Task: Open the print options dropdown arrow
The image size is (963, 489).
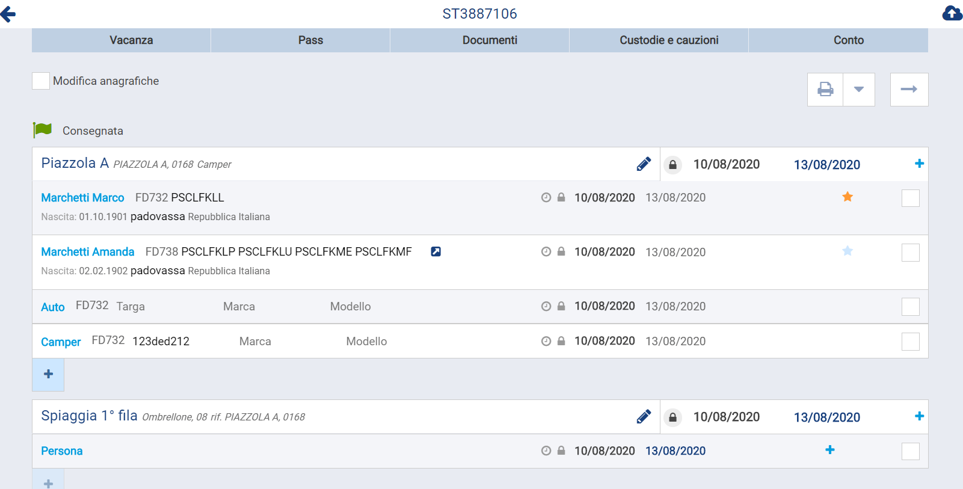Action: [859, 90]
